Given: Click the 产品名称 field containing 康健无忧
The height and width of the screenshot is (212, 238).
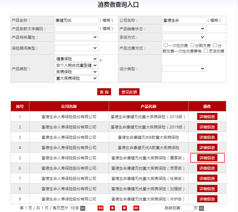Looking at the screenshot, I should [x=77, y=20].
